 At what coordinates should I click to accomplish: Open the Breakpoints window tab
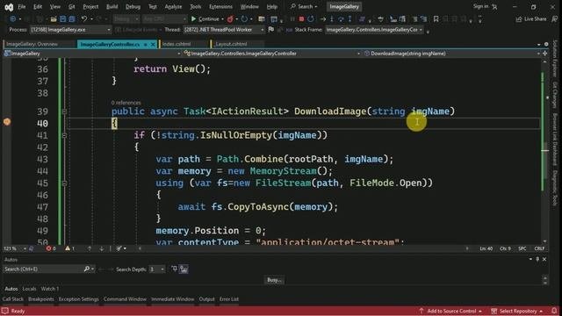[41, 299]
